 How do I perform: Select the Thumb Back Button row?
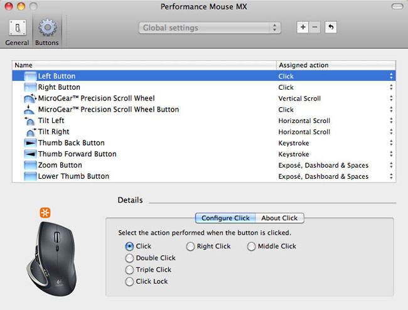[72, 143]
